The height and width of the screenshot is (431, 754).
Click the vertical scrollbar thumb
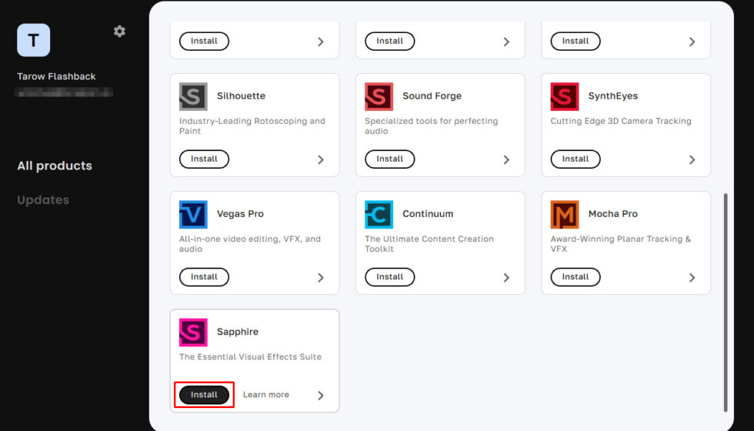(x=726, y=302)
